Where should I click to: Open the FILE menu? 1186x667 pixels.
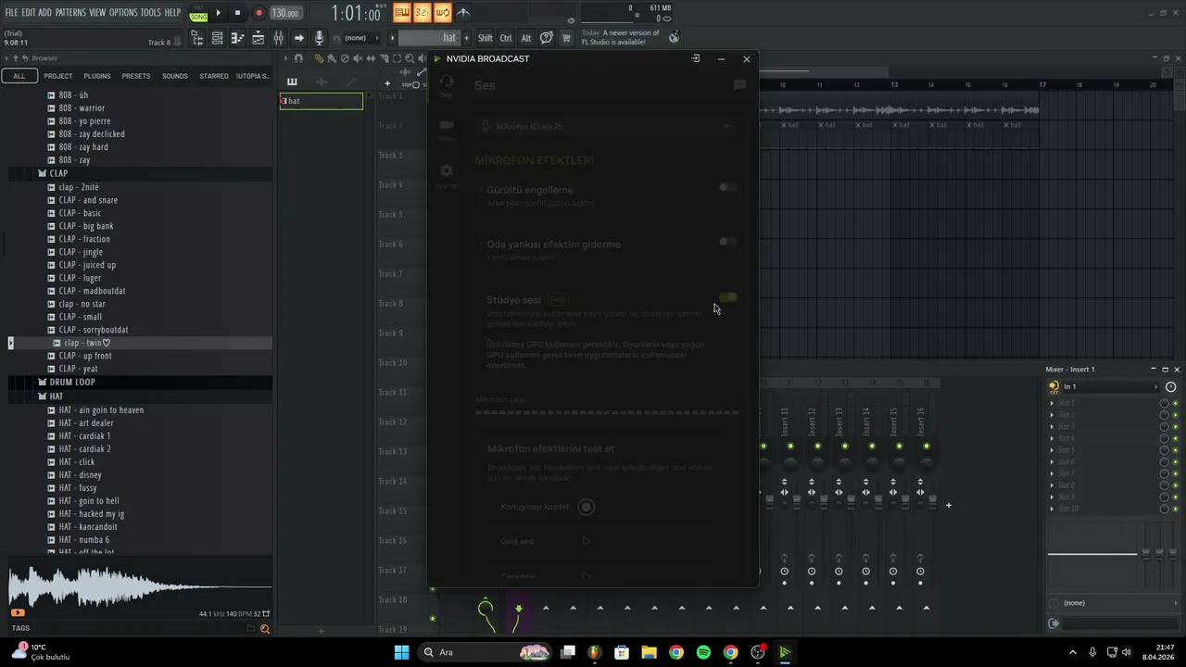pyautogui.click(x=12, y=12)
